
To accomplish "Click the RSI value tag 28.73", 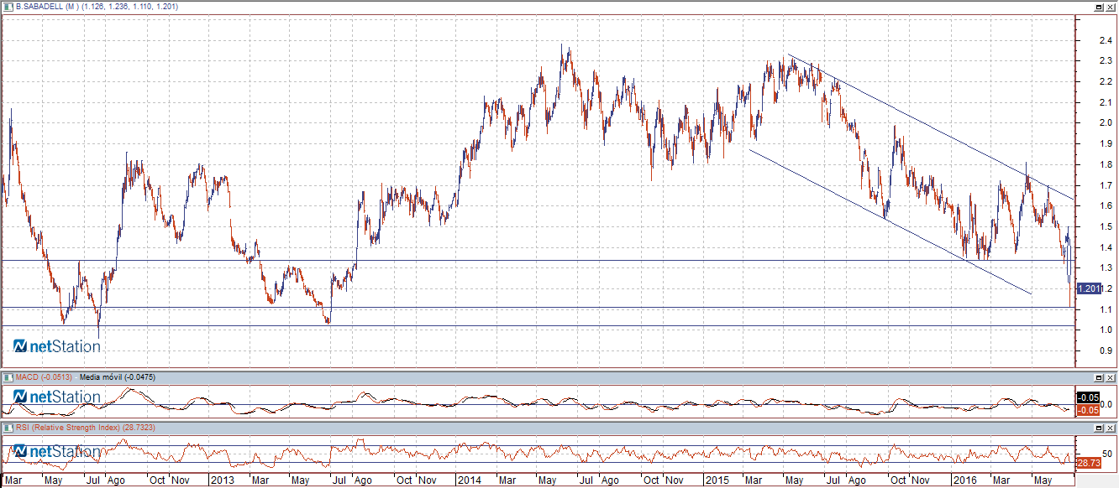I will coord(1088,463).
